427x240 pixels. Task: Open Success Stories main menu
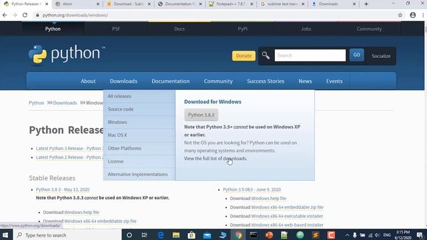coord(266,81)
